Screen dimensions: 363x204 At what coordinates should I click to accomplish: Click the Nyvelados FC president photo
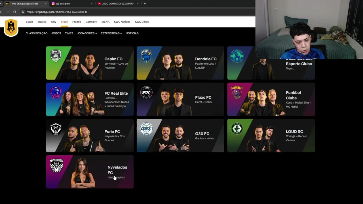pos(83,173)
